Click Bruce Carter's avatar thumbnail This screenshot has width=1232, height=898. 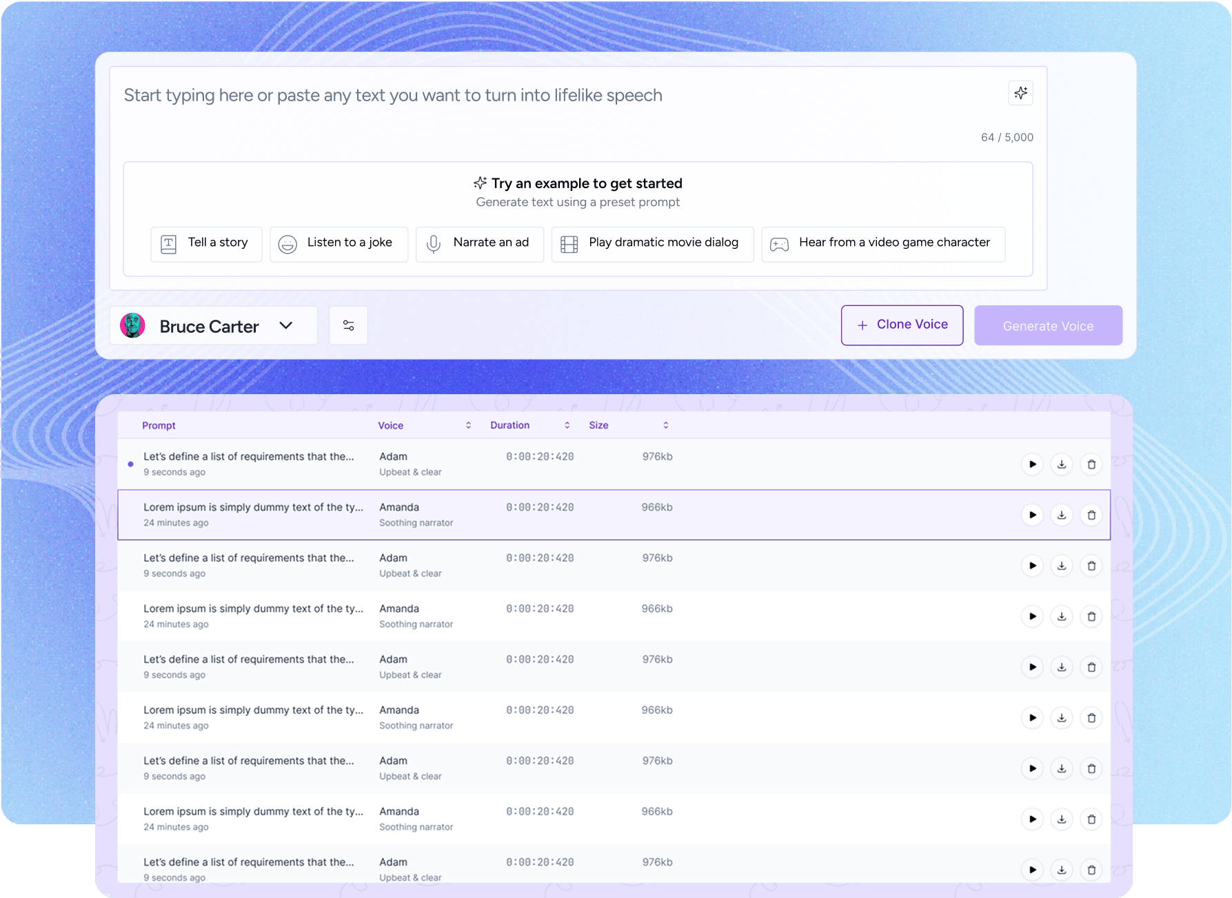pyautogui.click(x=132, y=325)
